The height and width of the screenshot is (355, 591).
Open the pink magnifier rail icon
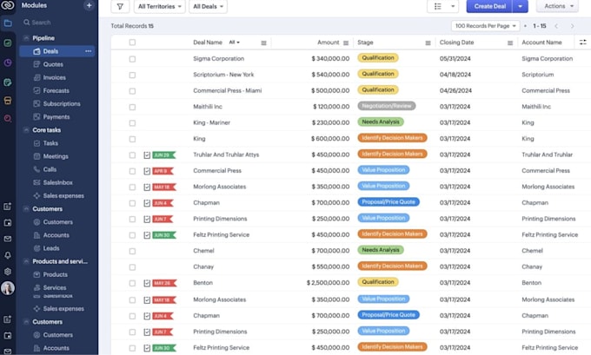click(8, 119)
